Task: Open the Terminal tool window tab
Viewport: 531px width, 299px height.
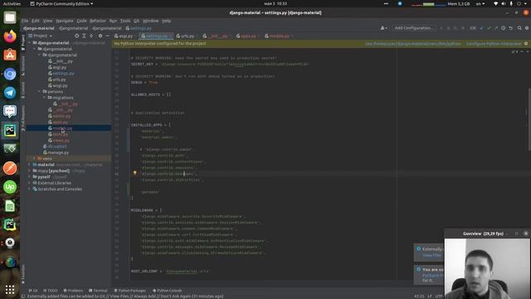Action: coord(98,291)
